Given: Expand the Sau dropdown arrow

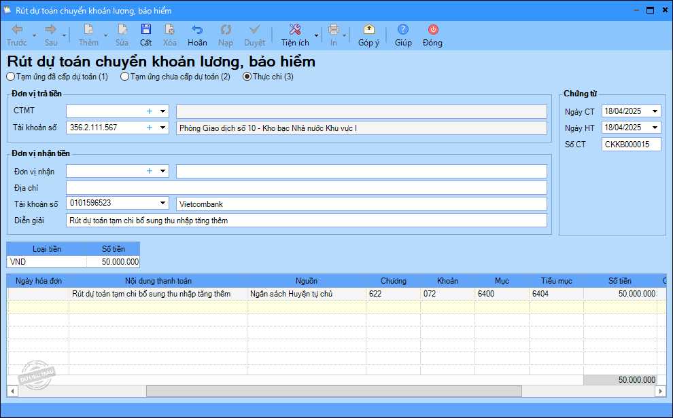Looking at the screenshot, I should 65,35.
